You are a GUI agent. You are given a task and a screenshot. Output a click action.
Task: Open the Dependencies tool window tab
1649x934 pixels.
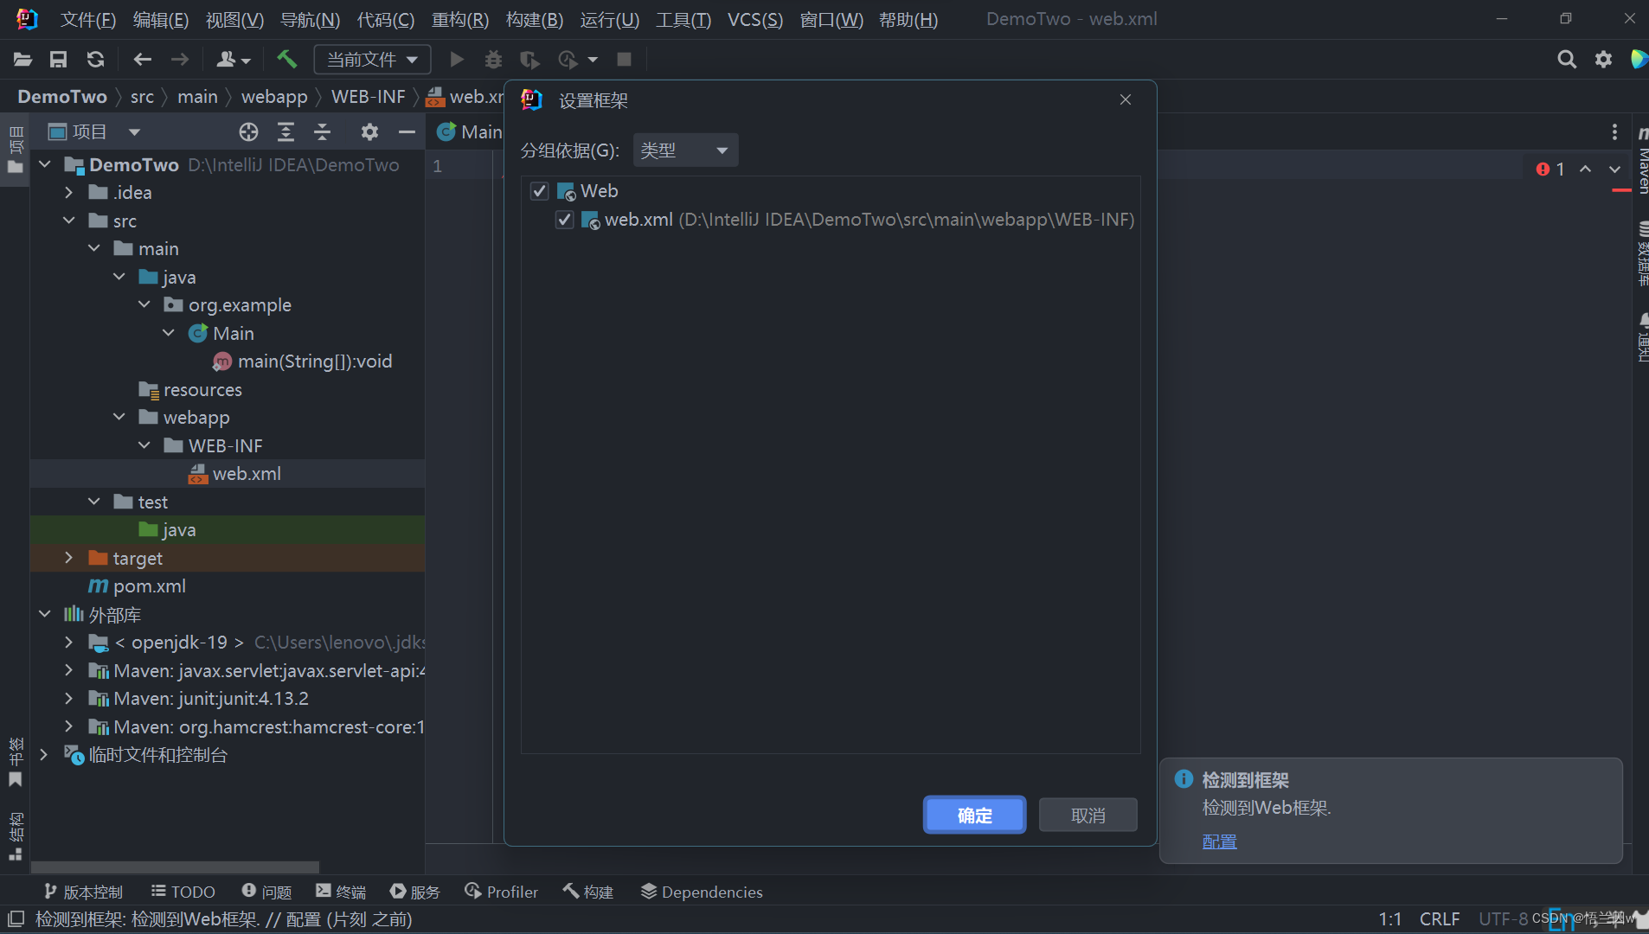point(702,892)
